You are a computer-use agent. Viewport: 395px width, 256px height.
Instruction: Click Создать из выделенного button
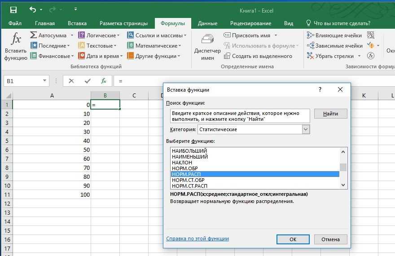[258, 56]
